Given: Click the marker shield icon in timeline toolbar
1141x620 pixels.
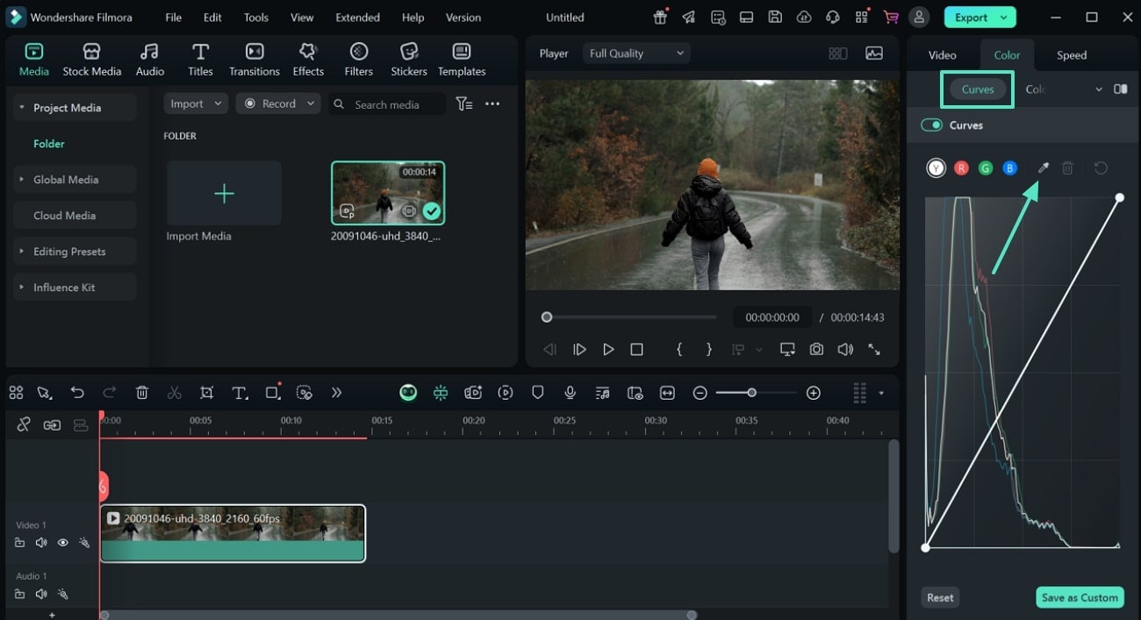Looking at the screenshot, I should tap(538, 393).
